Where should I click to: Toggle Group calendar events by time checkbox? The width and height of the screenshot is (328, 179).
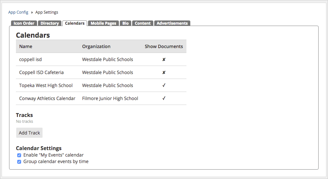point(19,162)
